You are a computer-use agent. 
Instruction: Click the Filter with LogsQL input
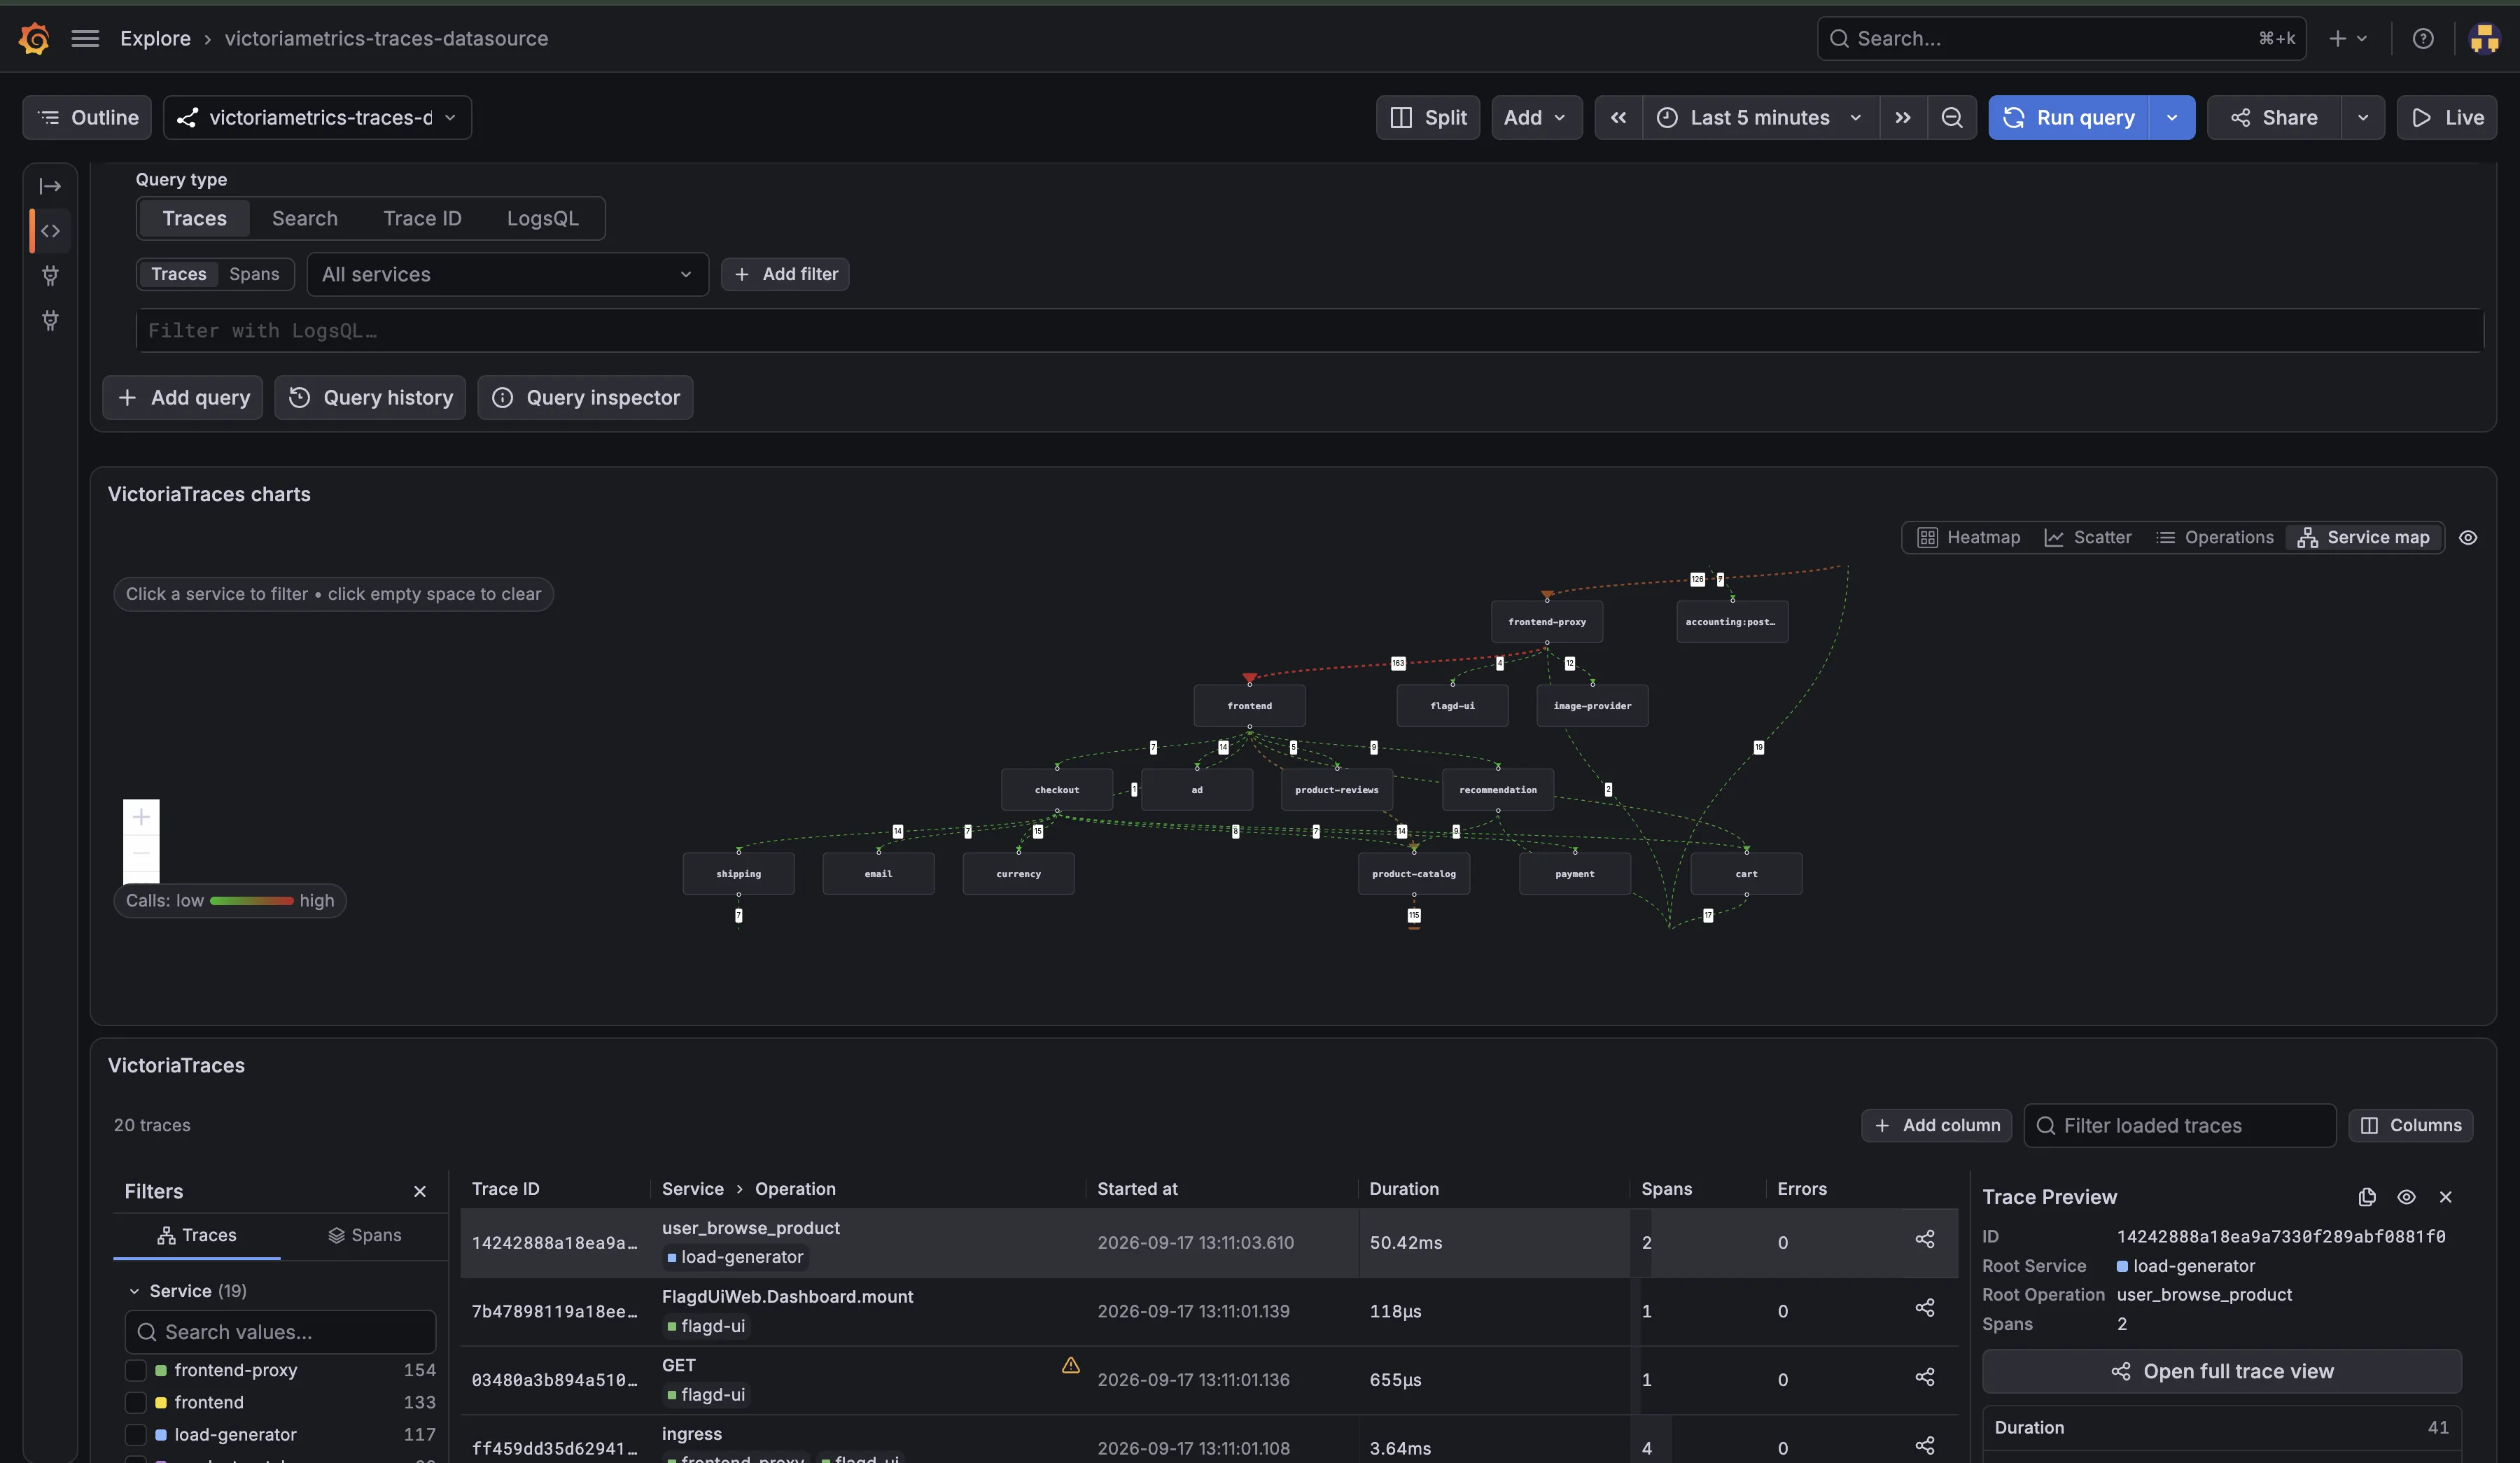tap(1309, 330)
